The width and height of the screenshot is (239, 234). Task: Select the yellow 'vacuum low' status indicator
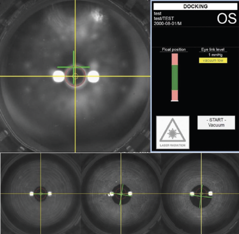coord(213,60)
